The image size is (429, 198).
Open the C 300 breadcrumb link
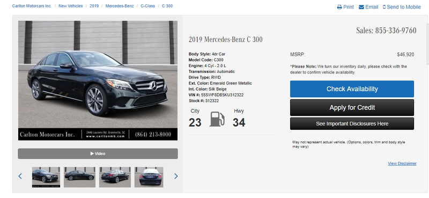(167, 6)
